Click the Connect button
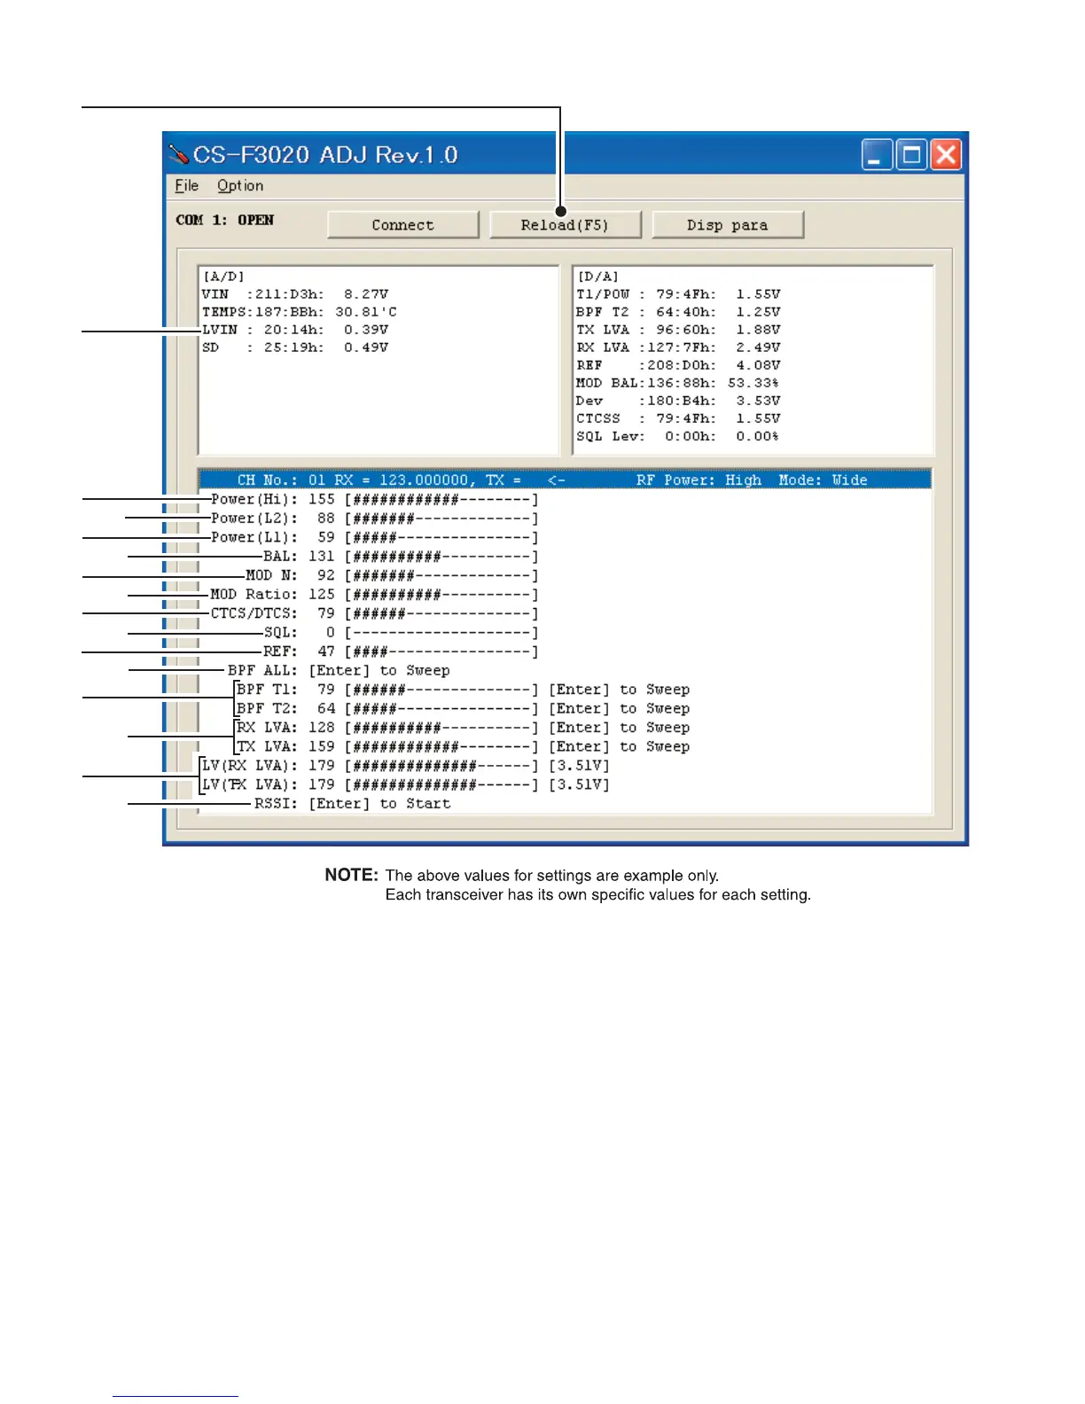The image size is (1085, 1404). pyautogui.click(x=403, y=225)
